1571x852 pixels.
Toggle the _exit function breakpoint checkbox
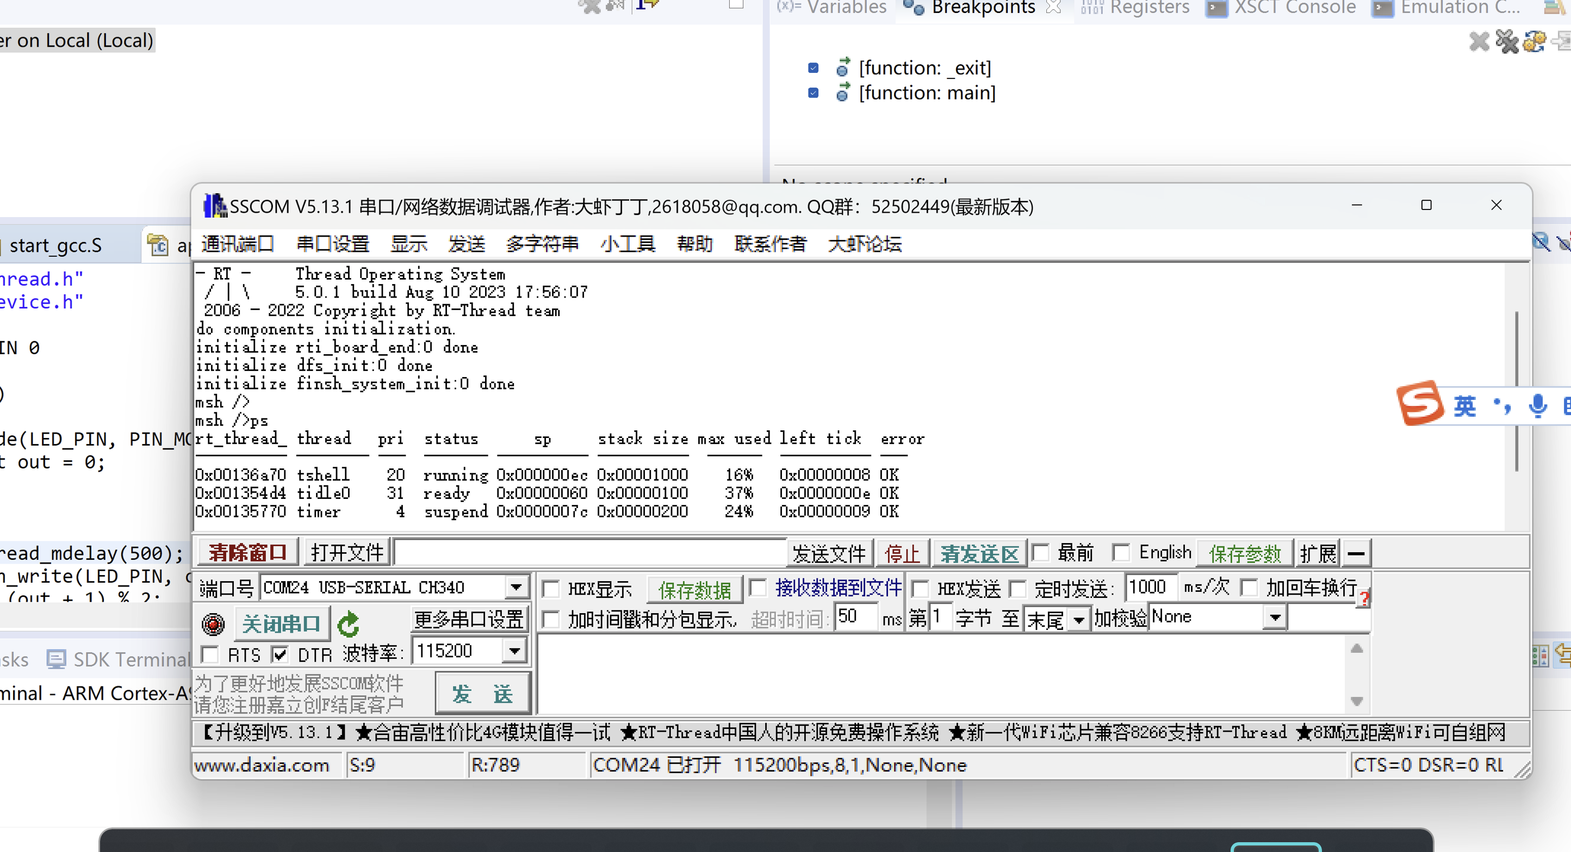pos(813,68)
